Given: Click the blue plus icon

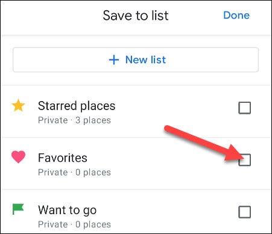Looking at the screenshot, I should (x=114, y=60).
